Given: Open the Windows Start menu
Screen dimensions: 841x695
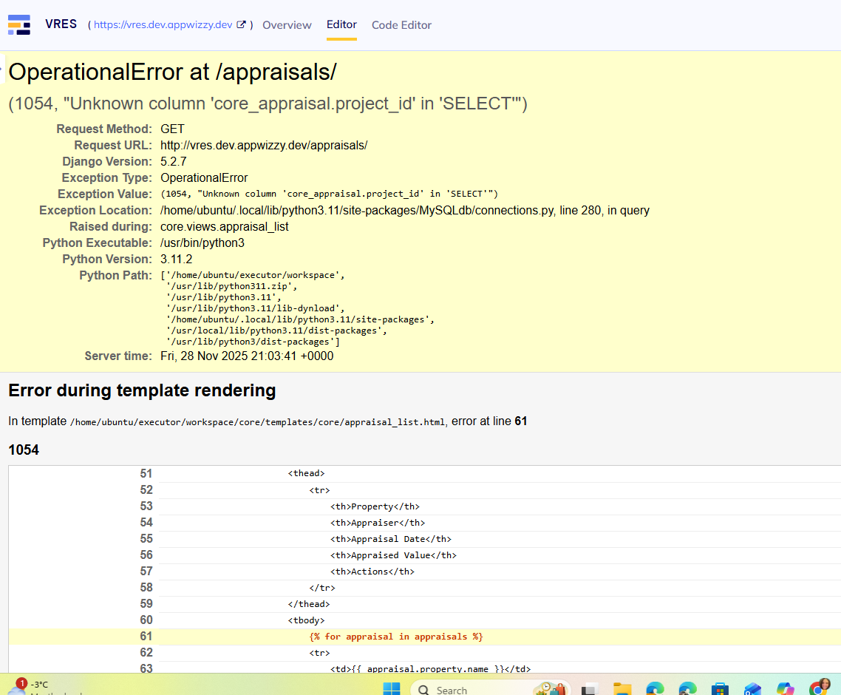Looking at the screenshot, I should [391, 688].
